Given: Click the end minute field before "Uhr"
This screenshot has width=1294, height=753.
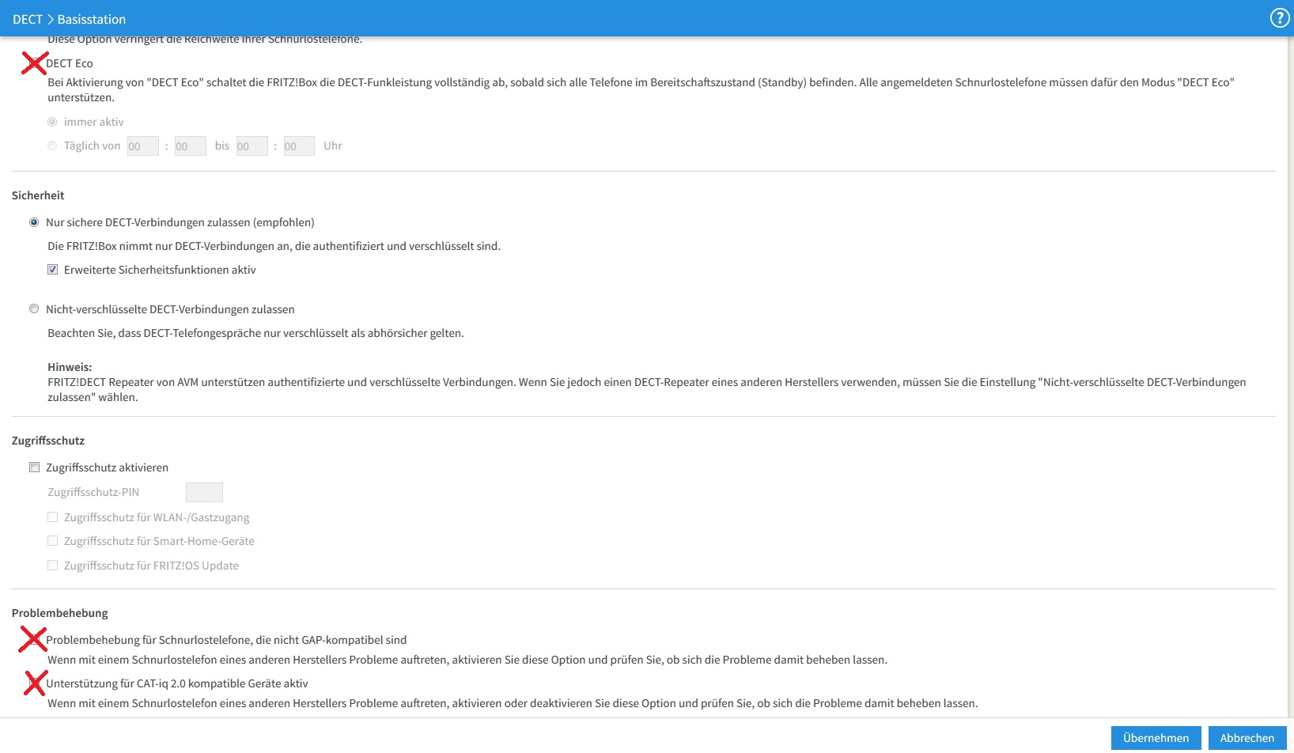Looking at the screenshot, I should (x=299, y=146).
